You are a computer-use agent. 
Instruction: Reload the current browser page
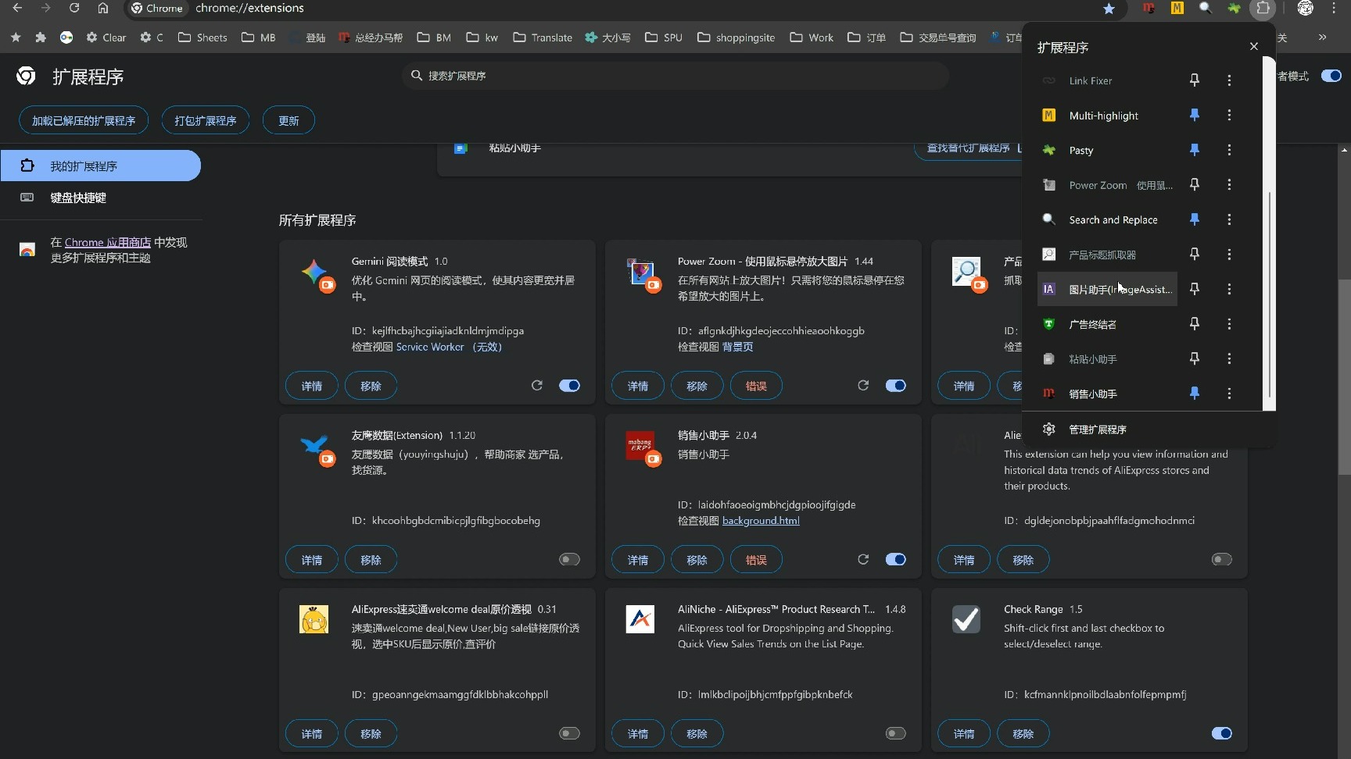[74, 8]
